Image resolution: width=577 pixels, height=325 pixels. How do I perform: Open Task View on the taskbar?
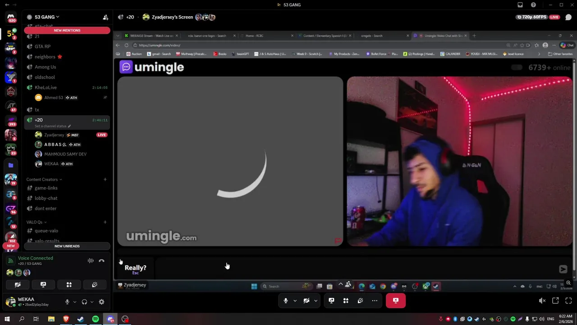click(x=36, y=319)
